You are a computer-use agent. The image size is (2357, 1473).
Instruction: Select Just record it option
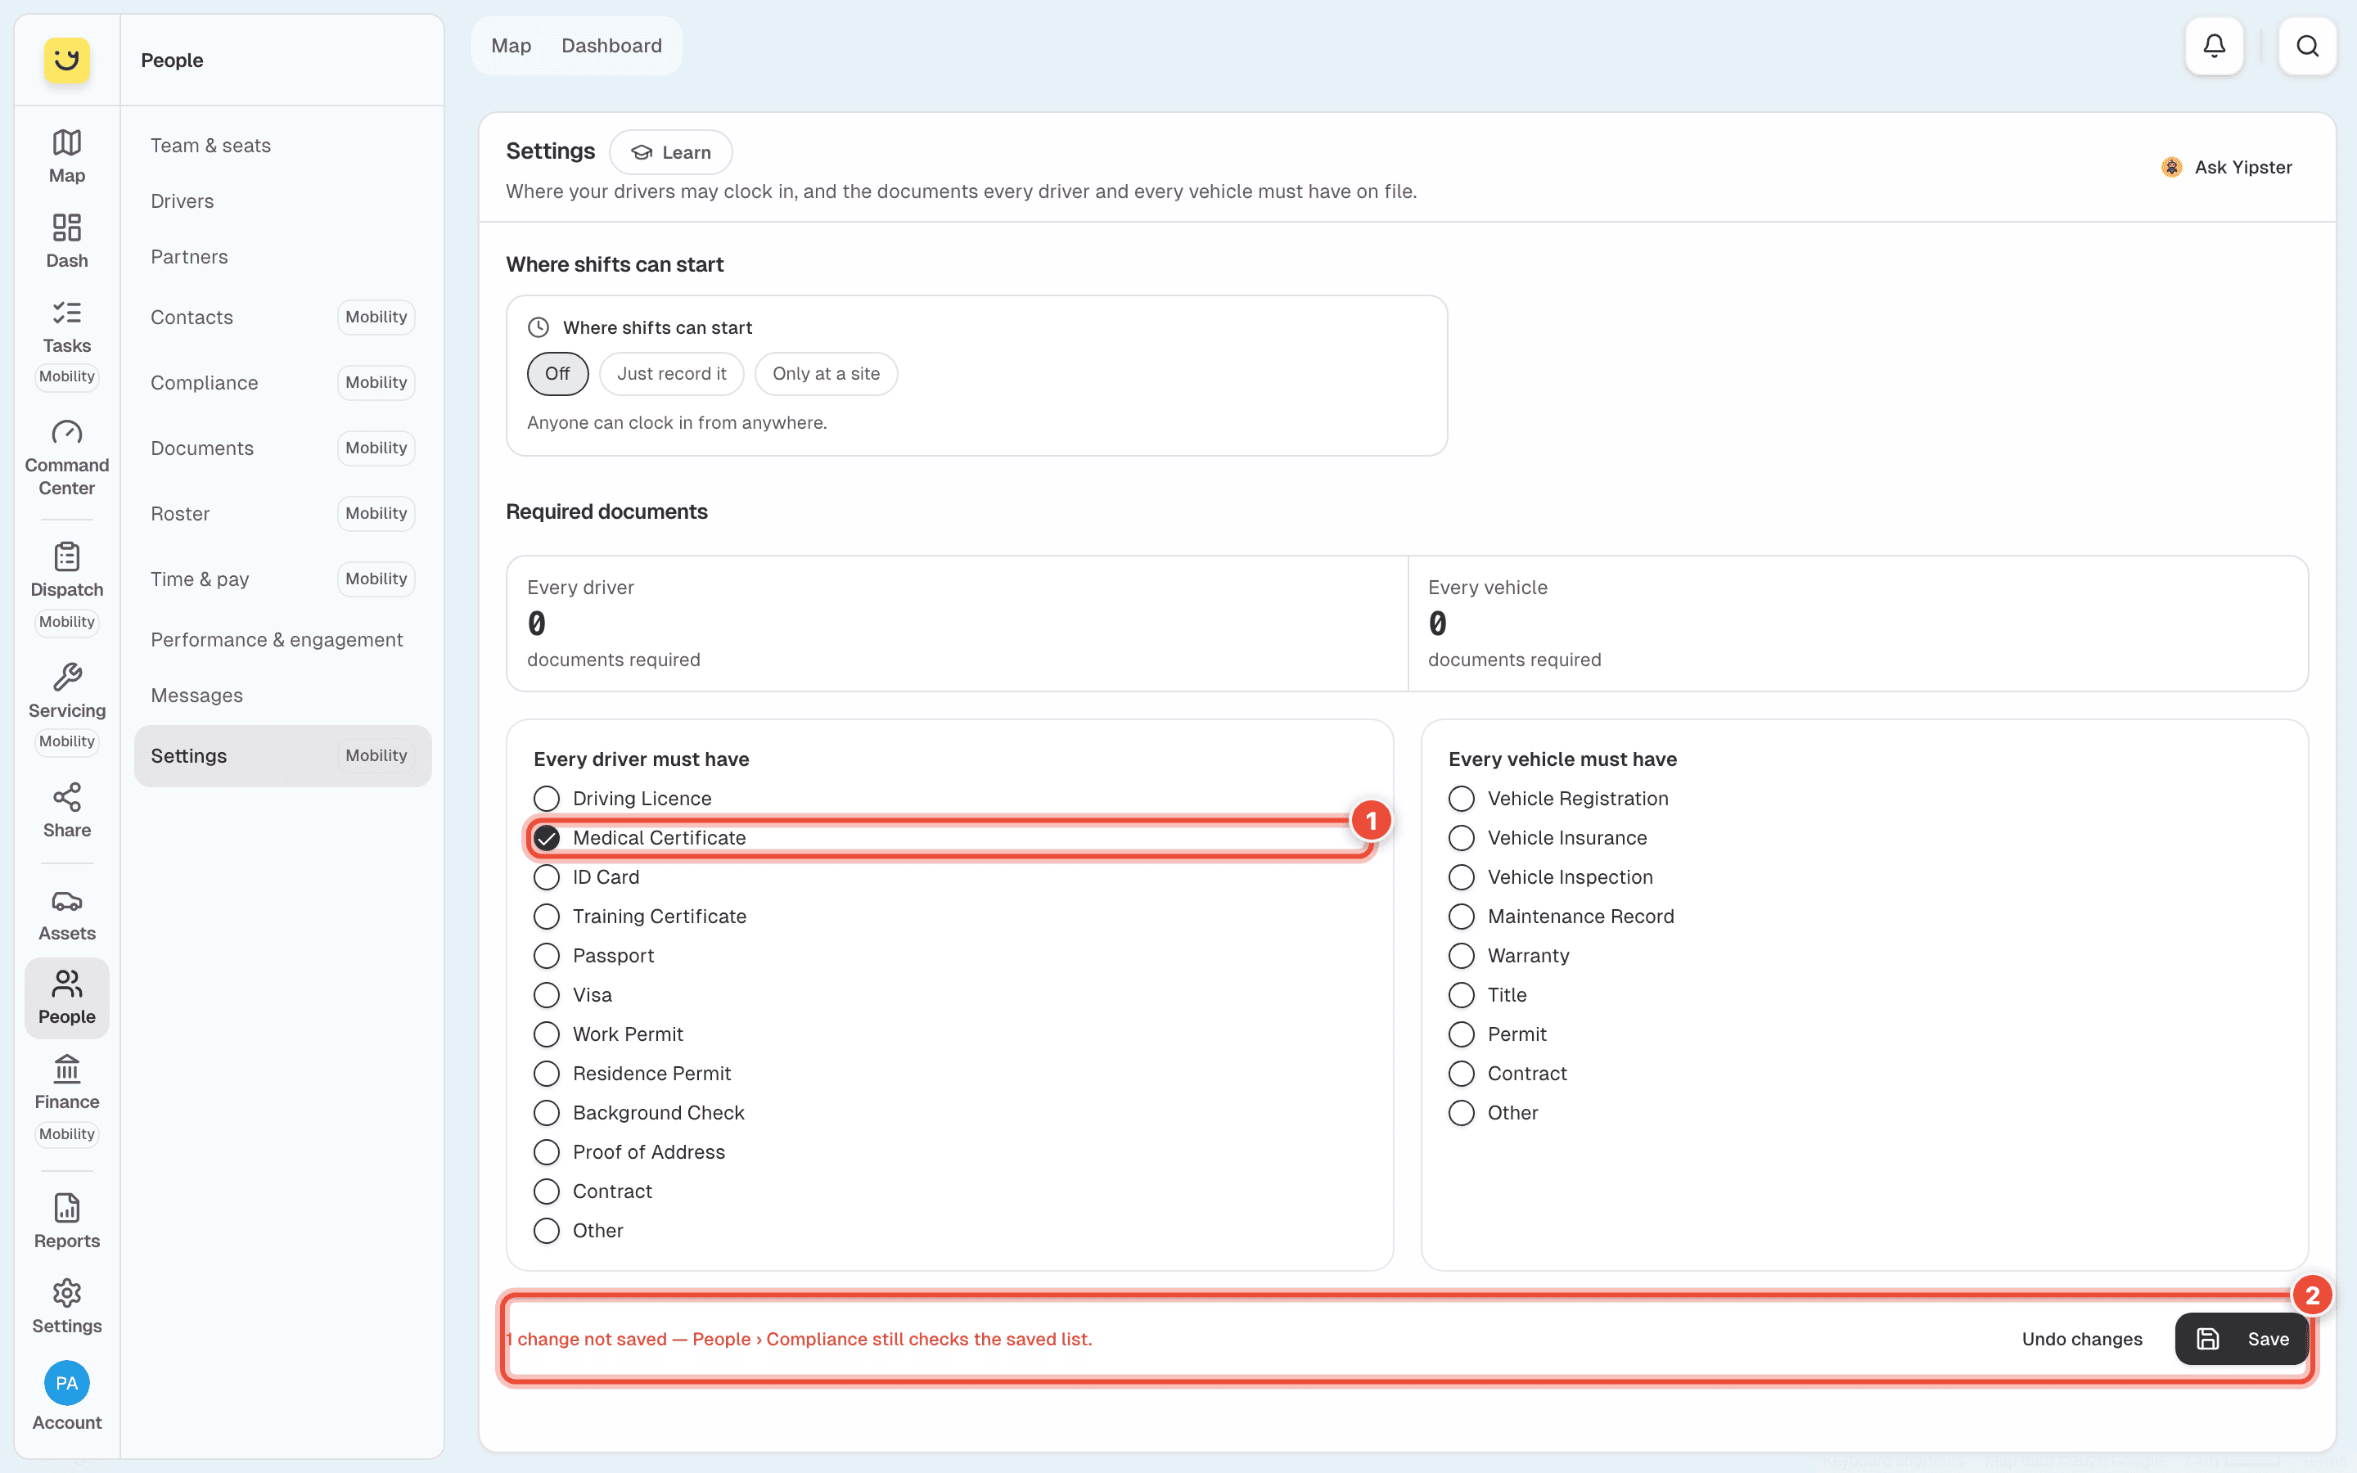(671, 374)
